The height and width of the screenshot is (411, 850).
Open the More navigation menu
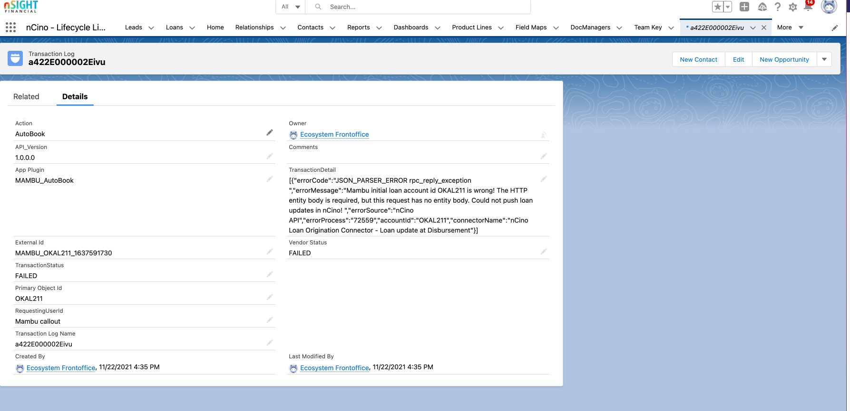790,28
